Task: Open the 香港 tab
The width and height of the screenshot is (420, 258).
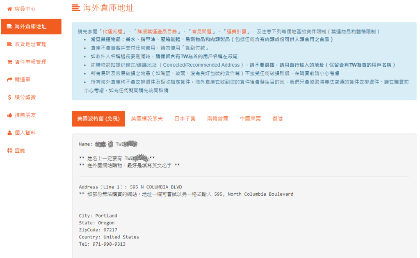Action: (x=278, y=119)
